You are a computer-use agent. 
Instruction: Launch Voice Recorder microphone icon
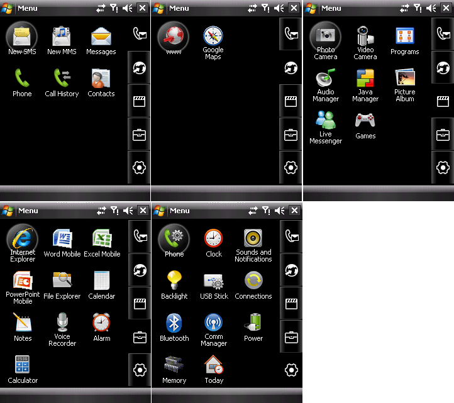pyautogui.click(x=62, y=322)
